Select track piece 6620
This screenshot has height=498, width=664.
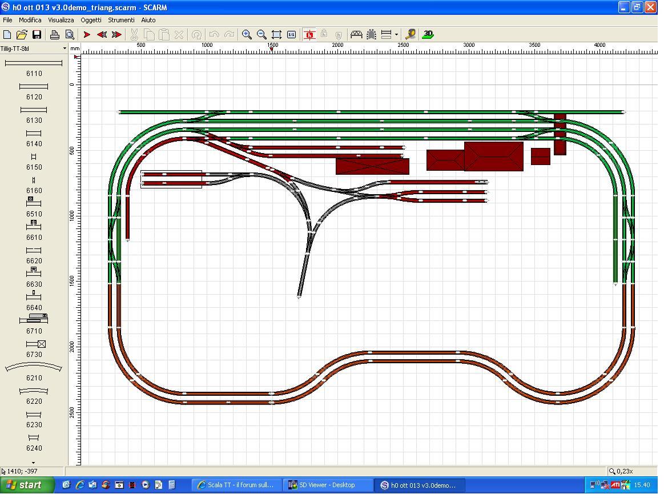tap(34, 255)
